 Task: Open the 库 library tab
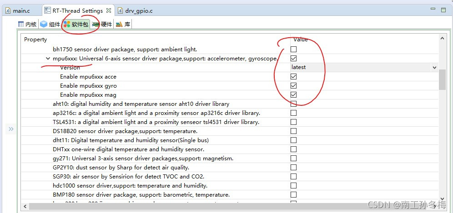pyautogui.click(x=123, y=25)
